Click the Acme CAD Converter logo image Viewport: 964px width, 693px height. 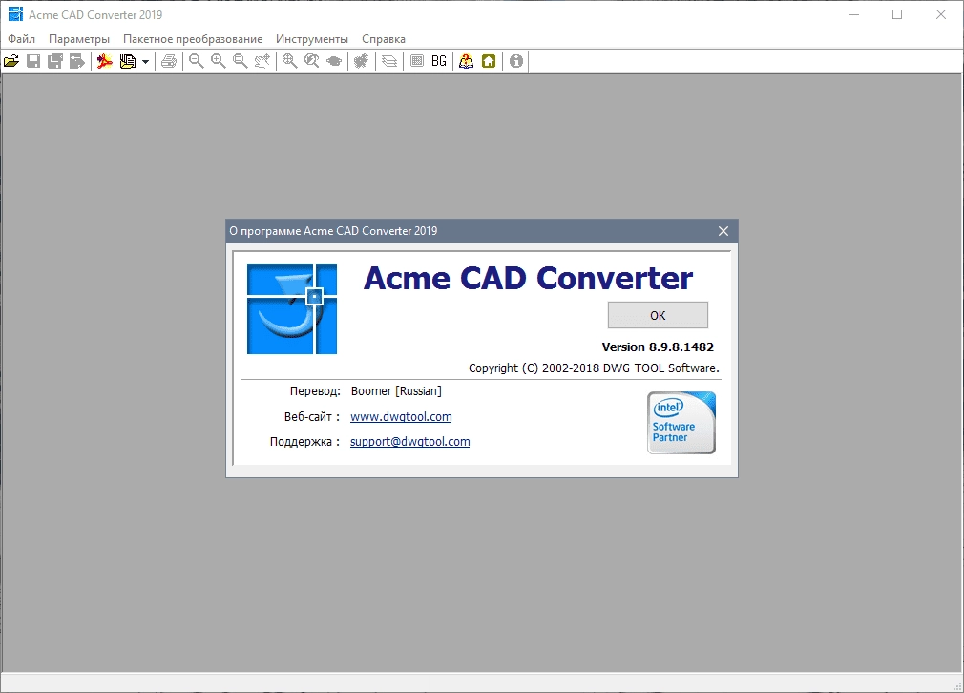coord(292,309)
